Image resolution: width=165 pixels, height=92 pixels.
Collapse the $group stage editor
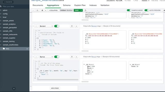click(36, 57)
